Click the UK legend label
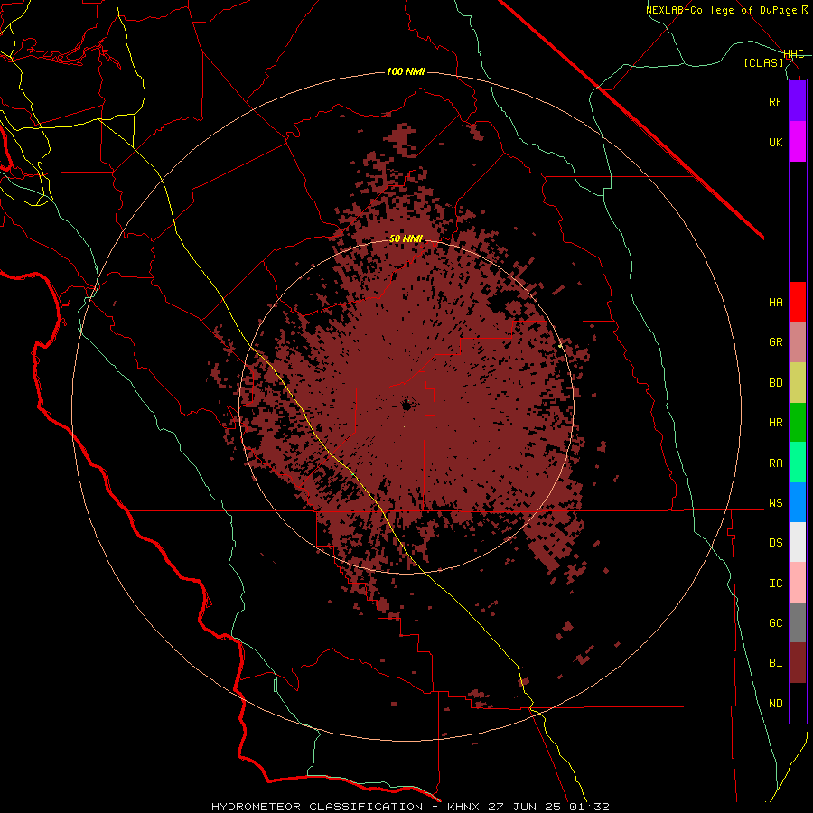This screenshot has width=813, height=813. click(775, 142)
